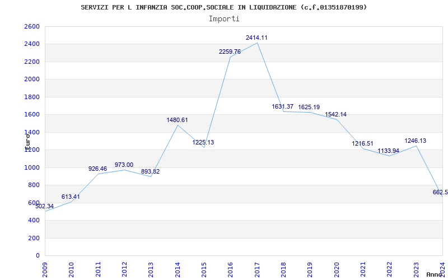Select the 2024 year axis label
The height and width of the screenshot is (280, 448).
(442, 269)
